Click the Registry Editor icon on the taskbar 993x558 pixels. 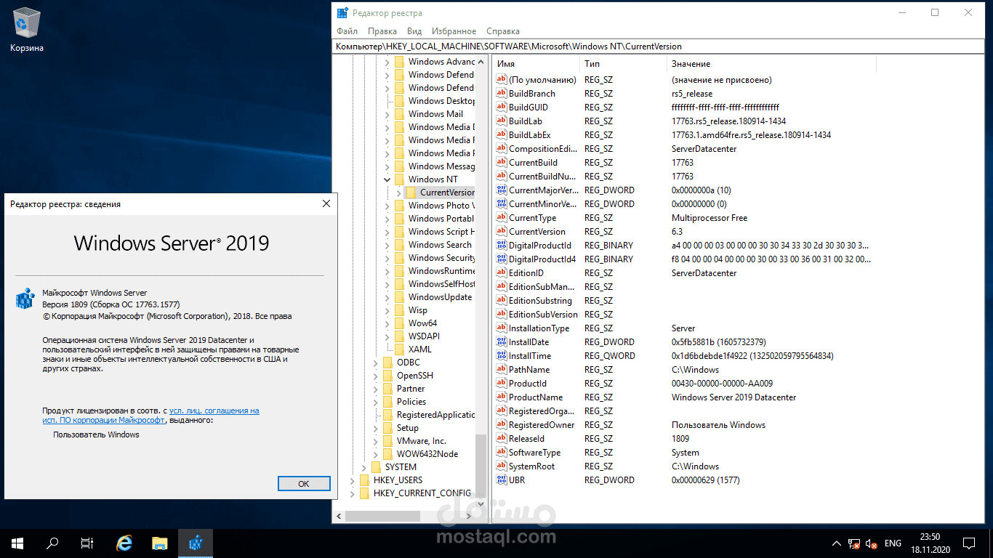point(194,543)
